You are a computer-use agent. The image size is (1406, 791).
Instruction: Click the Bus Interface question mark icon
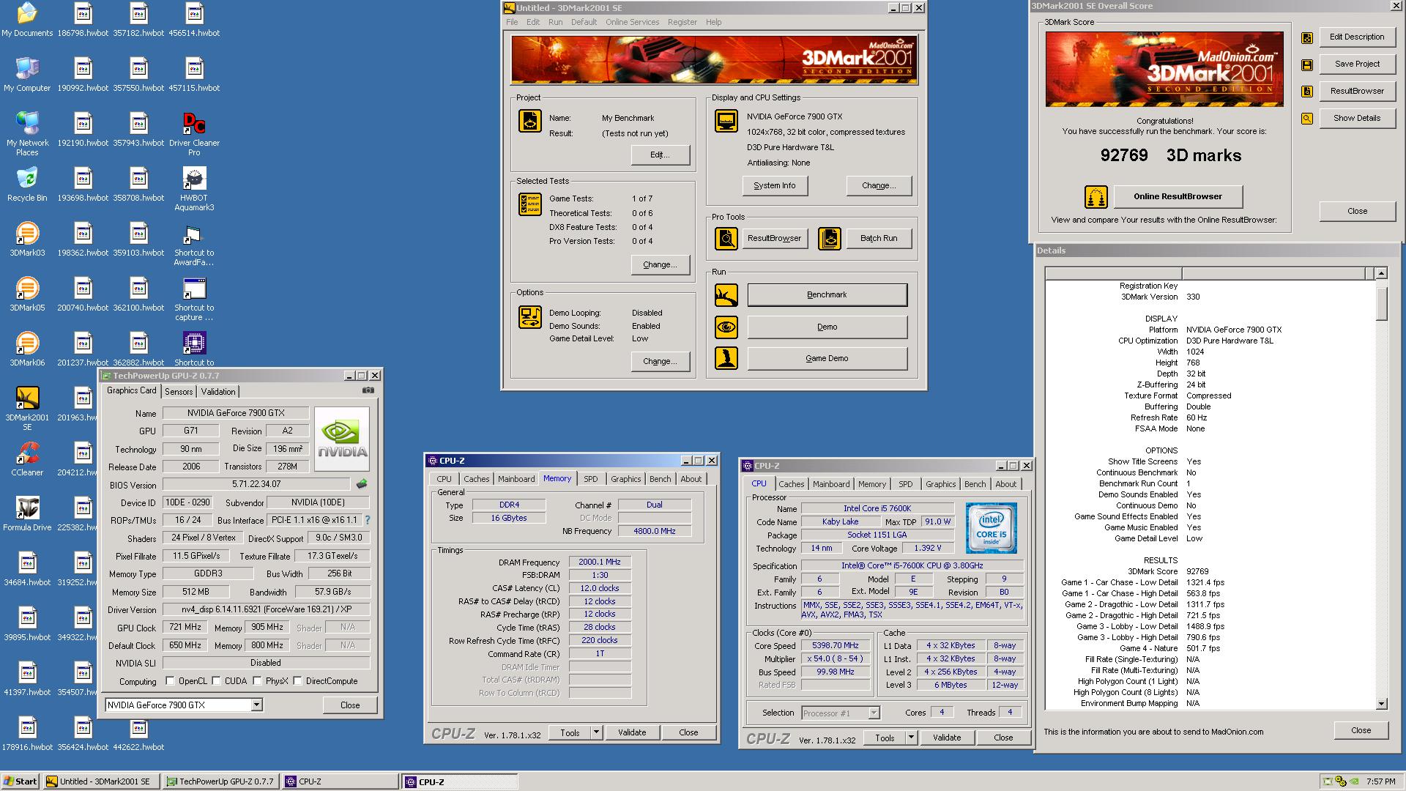(368, 520)
